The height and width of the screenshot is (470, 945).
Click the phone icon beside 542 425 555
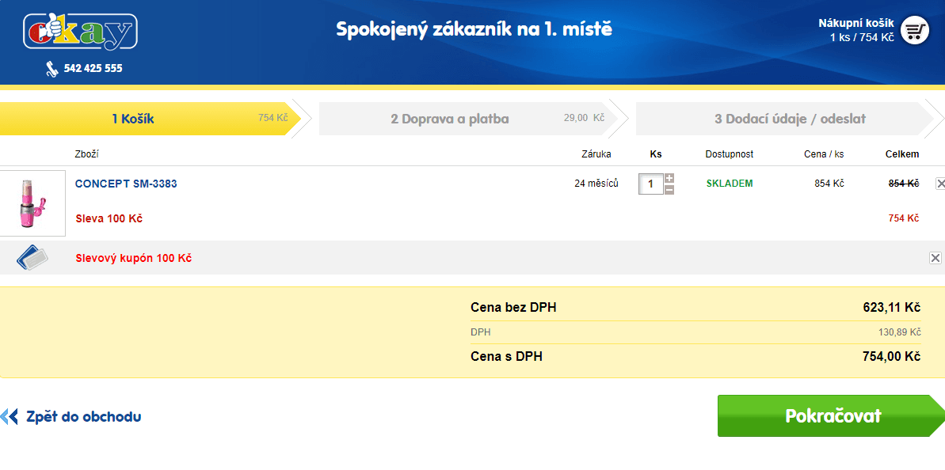pyautogui.click(x=51, y=69)
